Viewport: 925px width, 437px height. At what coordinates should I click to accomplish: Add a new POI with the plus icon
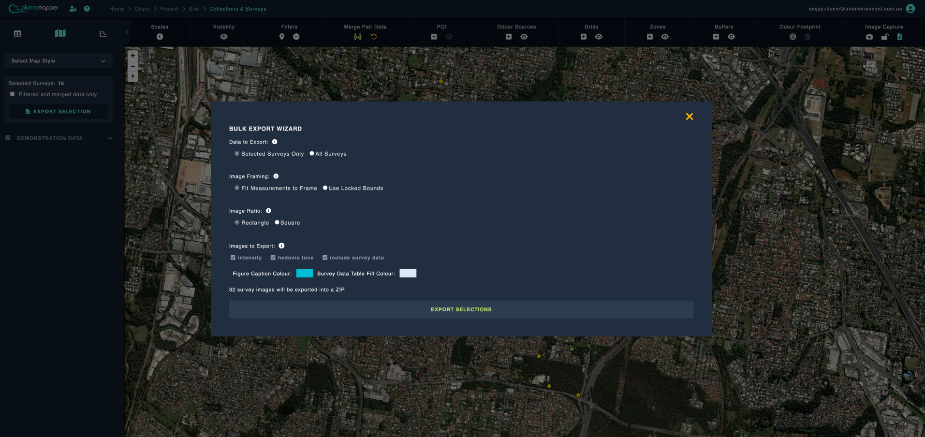pos(434,37)
